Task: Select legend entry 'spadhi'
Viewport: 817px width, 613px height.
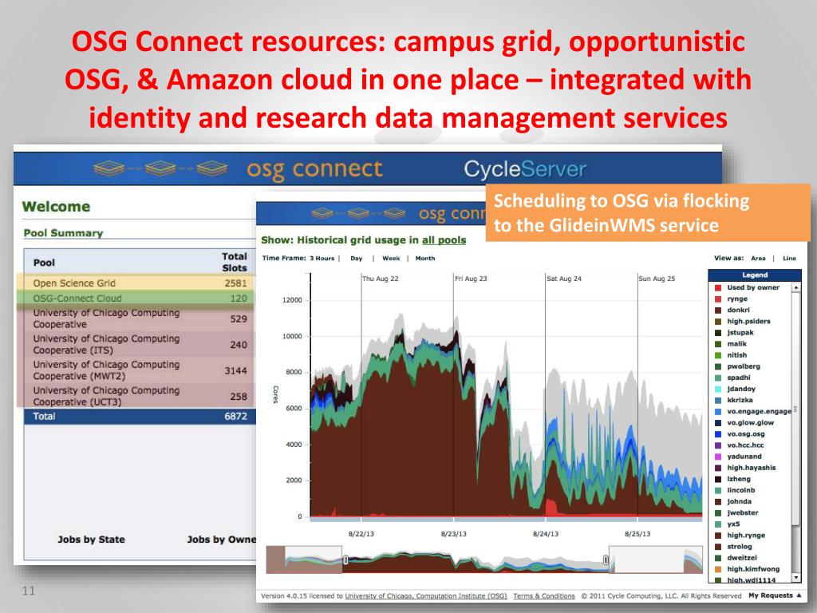Action: [739, 378]
